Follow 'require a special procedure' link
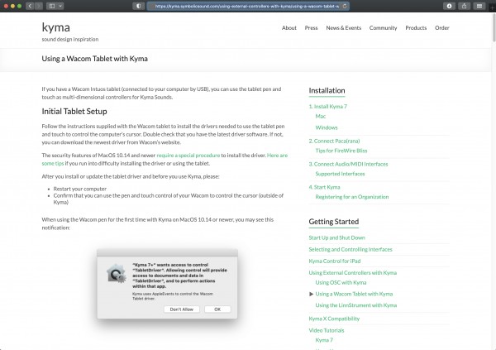496x350 pixels. 188,156
